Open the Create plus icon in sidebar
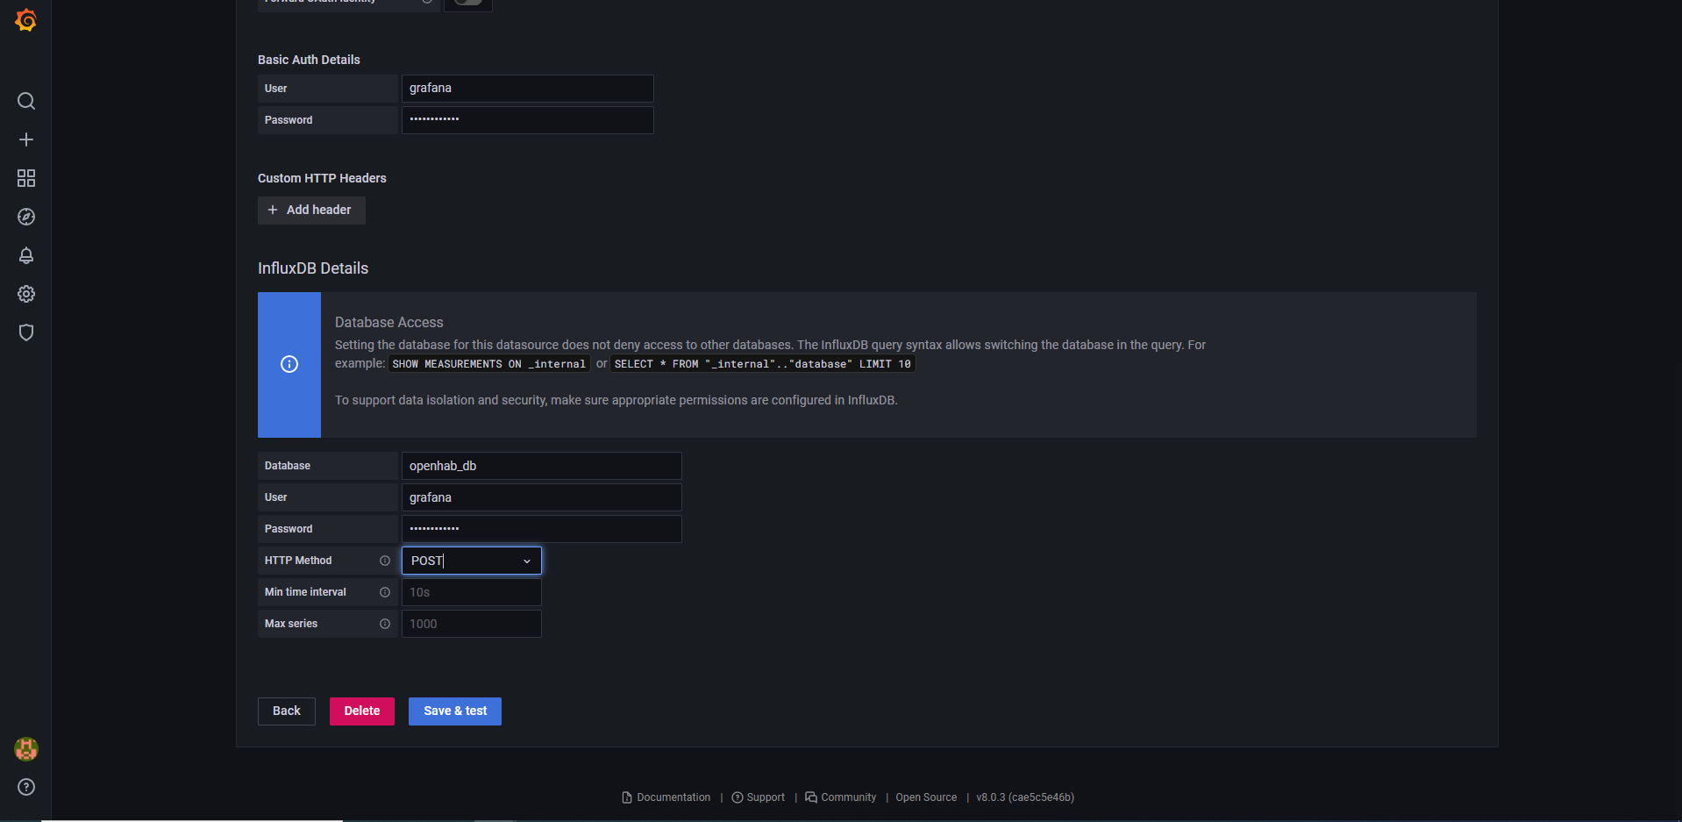 point(26,139)
